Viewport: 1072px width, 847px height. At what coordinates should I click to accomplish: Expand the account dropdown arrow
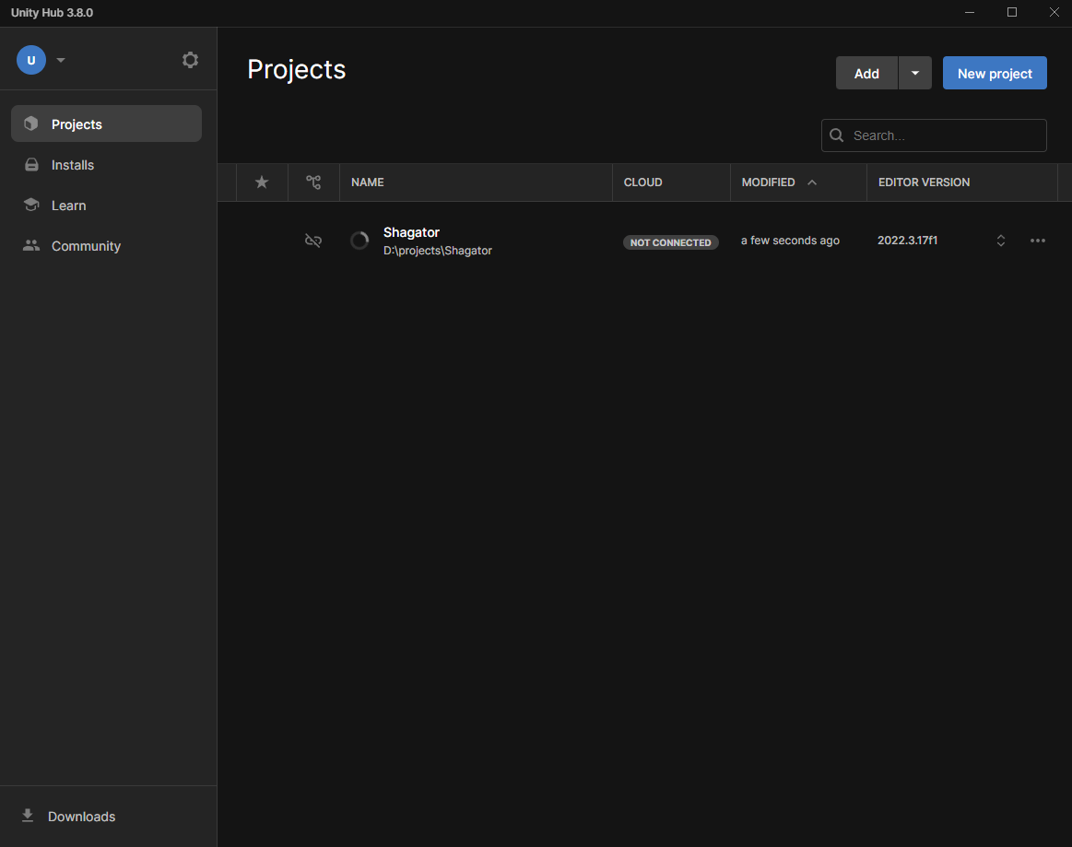coord(61,60)
